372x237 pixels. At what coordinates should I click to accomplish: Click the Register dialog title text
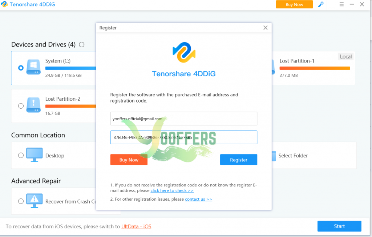coord(108,28)
